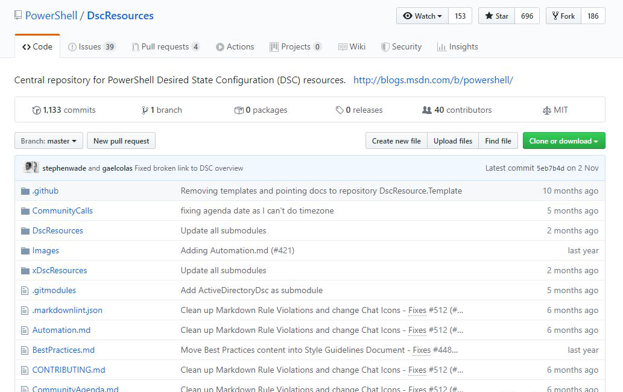Star the repository
623x392 pixels.
click(497, 16)
